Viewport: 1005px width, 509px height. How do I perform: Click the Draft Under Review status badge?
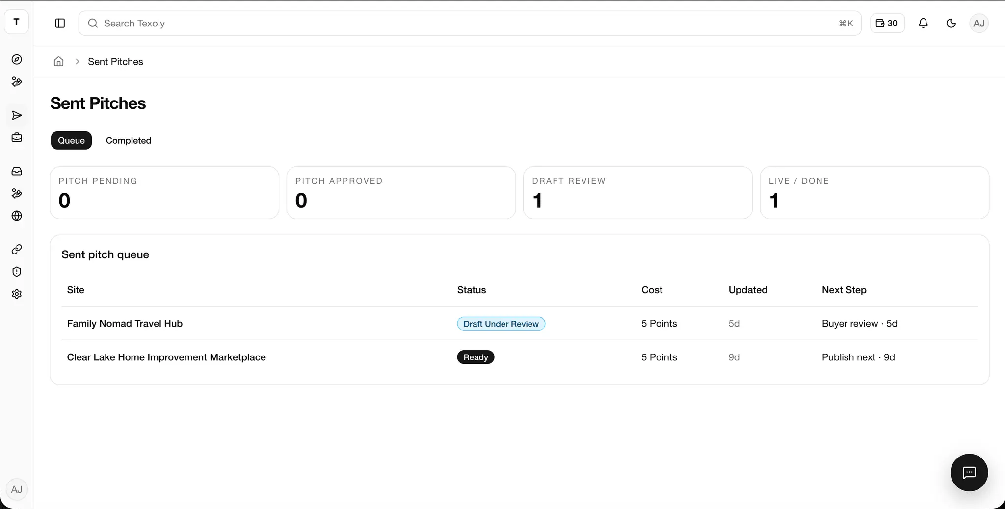501,324
